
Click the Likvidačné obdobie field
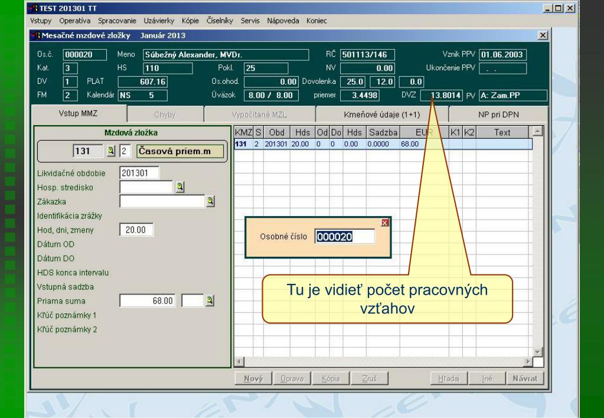tap(139, 172)
